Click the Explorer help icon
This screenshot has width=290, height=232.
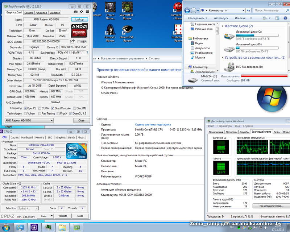pyautogui.click(x=285, y=18)
